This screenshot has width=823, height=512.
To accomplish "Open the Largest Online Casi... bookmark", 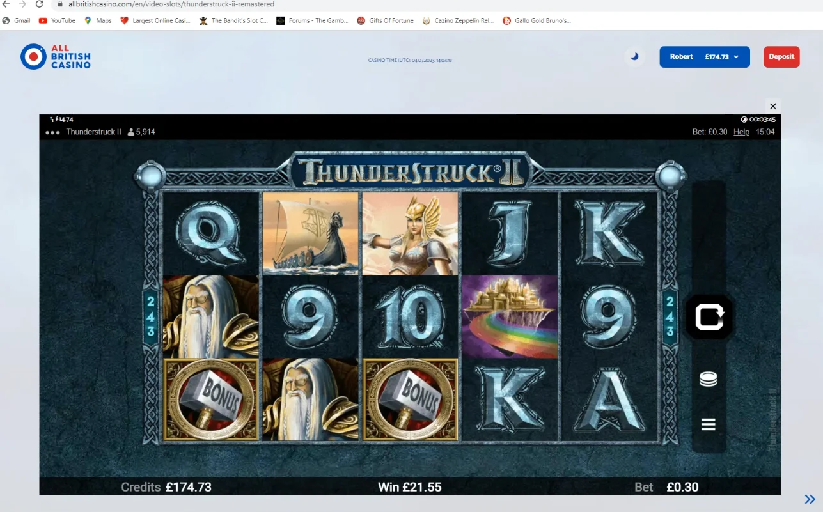I will (155, 20).
